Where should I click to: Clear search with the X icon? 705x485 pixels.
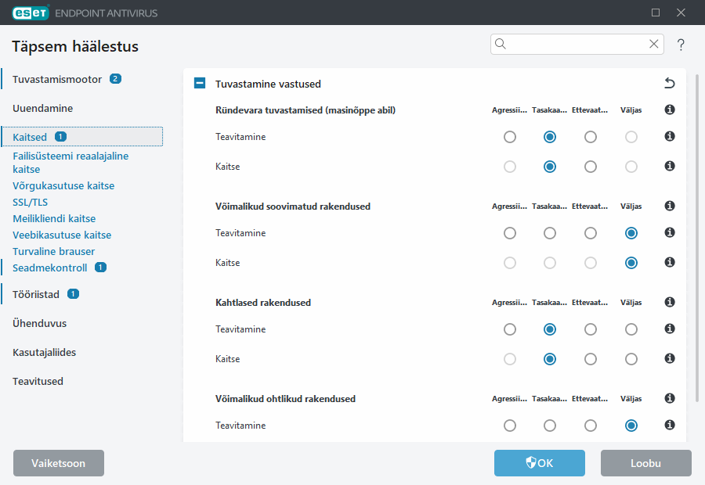[654, 45]
